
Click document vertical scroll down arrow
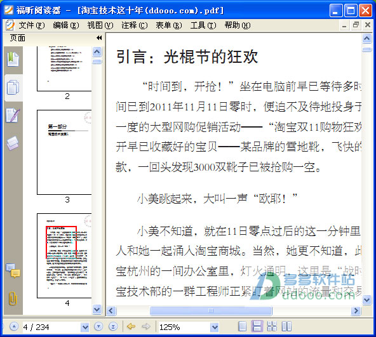[366, 300]
